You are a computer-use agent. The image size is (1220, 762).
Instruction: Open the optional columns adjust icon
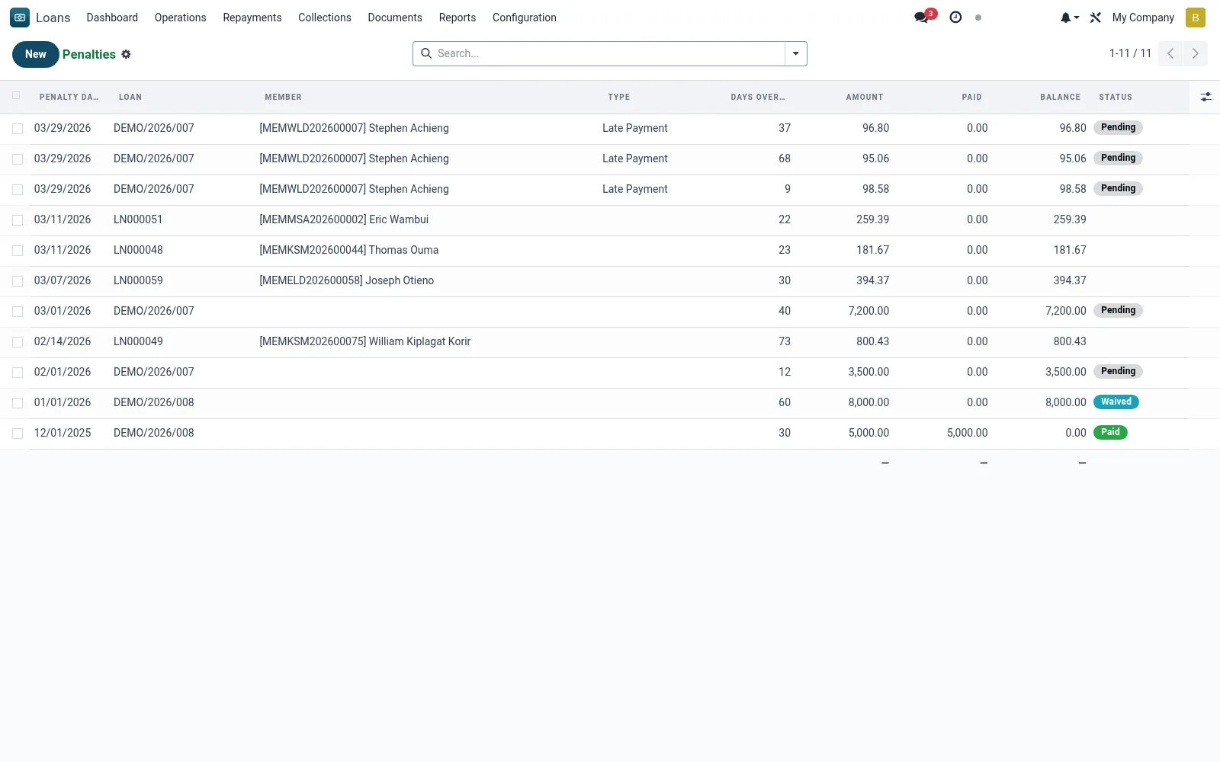click(1206, 97)
